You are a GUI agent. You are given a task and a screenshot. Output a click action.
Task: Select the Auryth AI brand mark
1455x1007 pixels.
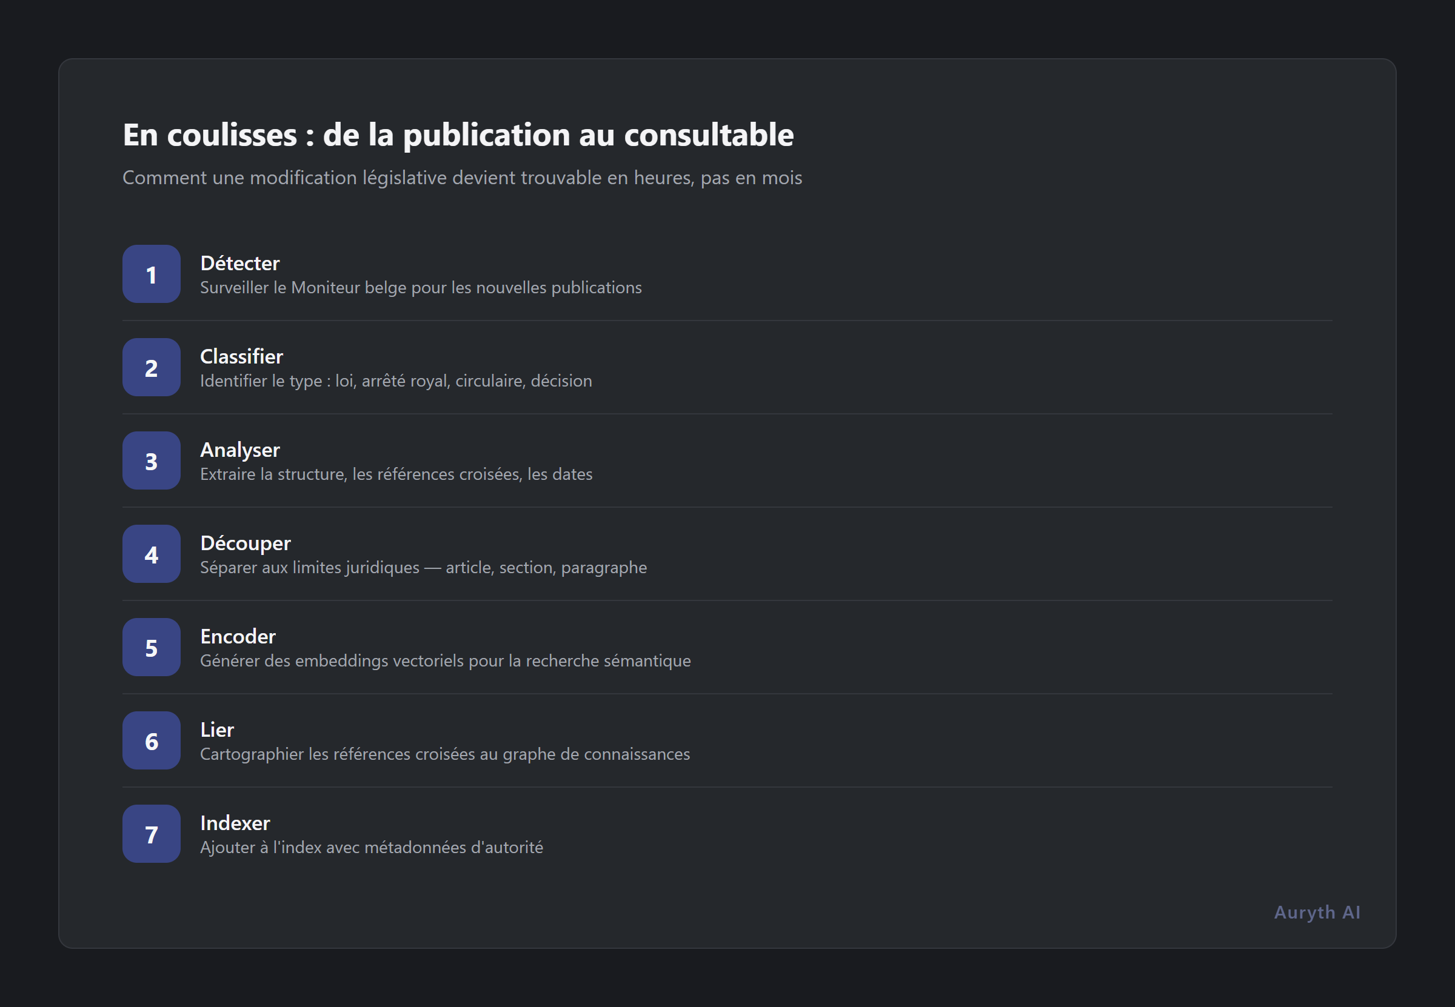1316,912
